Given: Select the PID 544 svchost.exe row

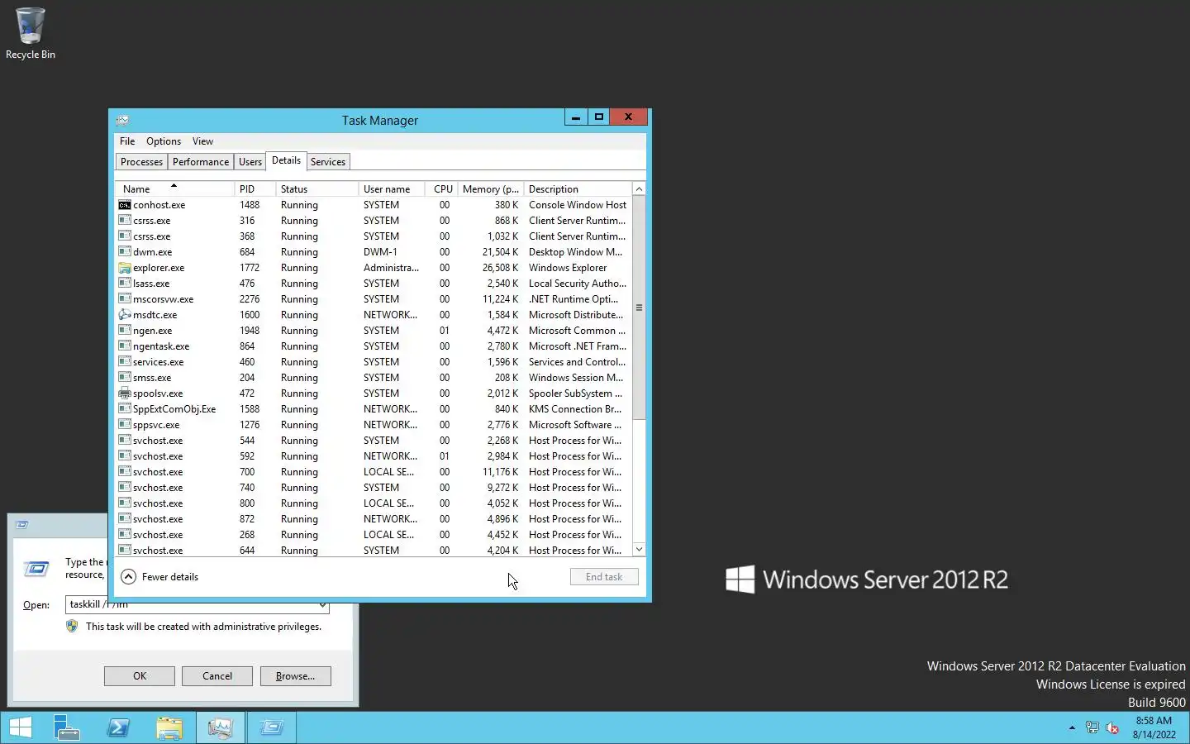Looking at the screenshot, I should (x=374, y=441).
